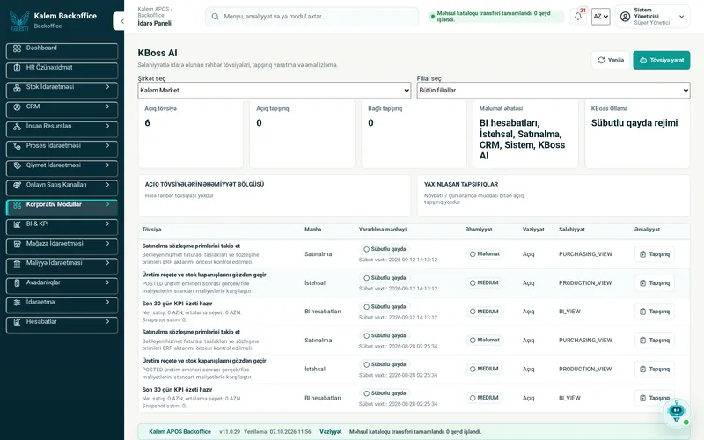This screenshot has height=440, width=704.
Task: Click Kalem Backoffice sidebar title
Action: point(65,16)
